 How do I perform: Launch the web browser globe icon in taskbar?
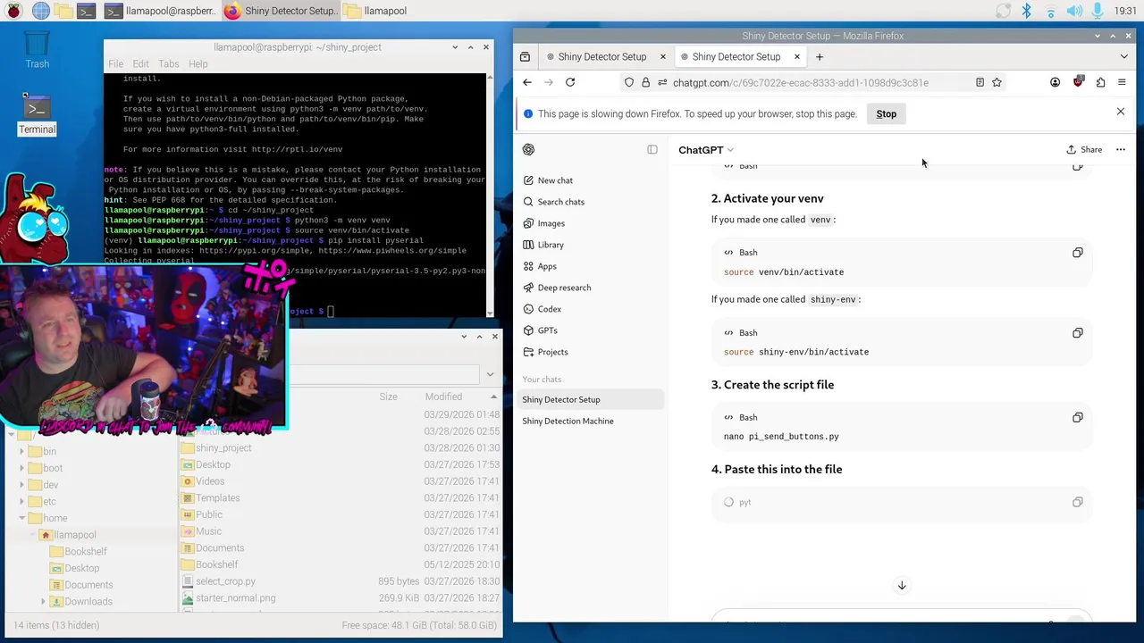click(40, 11)
